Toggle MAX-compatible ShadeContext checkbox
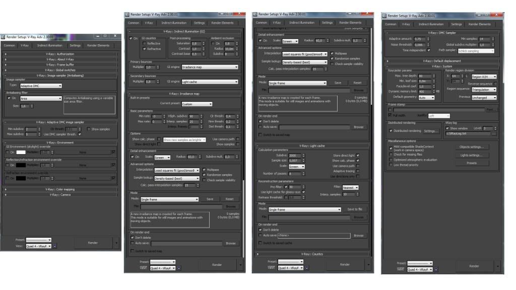 tap(391, 148)
